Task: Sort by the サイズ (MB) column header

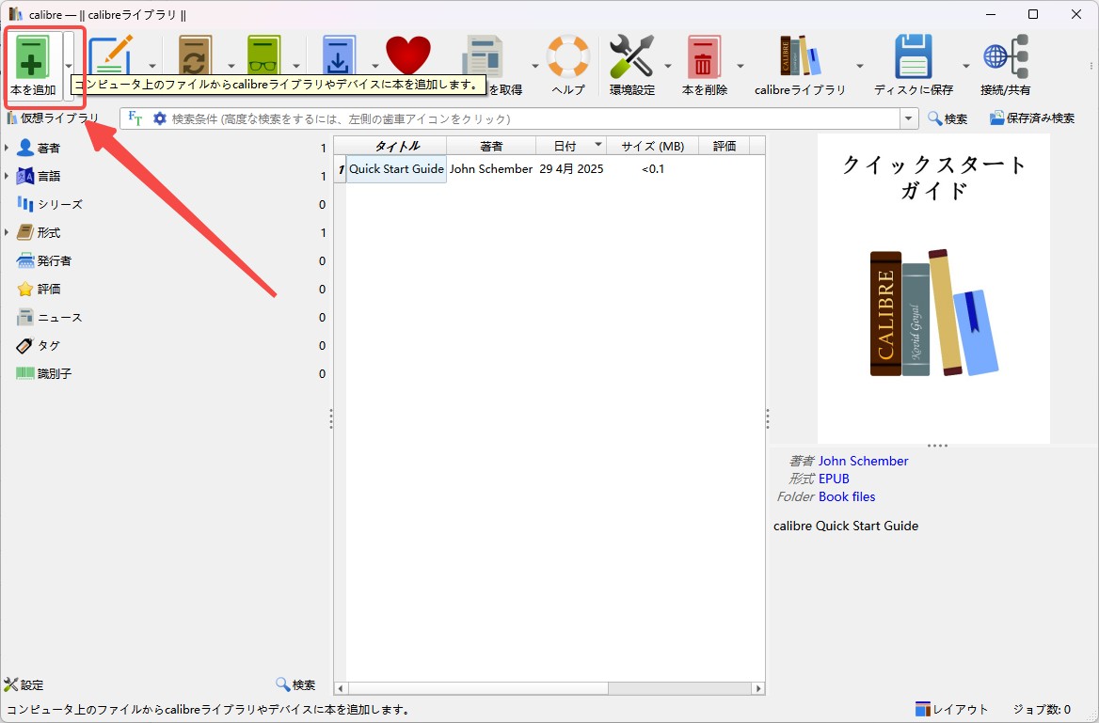Action: [652, 146]
